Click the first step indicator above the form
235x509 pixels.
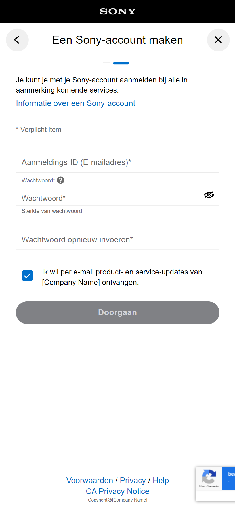(106, 63)
